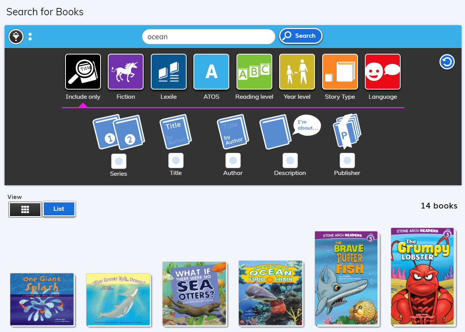This screenshot has width=465, height=332.
Task: Click the Fiction label
Action: (x=126, y=97)
